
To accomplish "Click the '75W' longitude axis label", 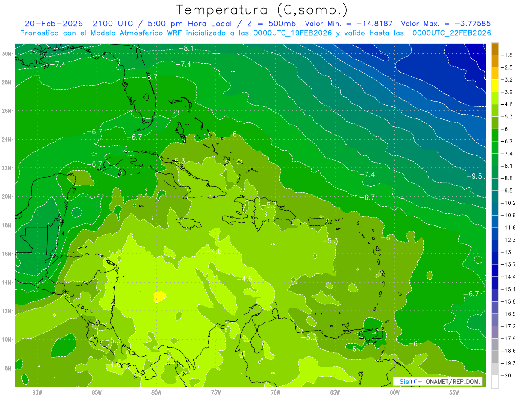I will (216, 392).
